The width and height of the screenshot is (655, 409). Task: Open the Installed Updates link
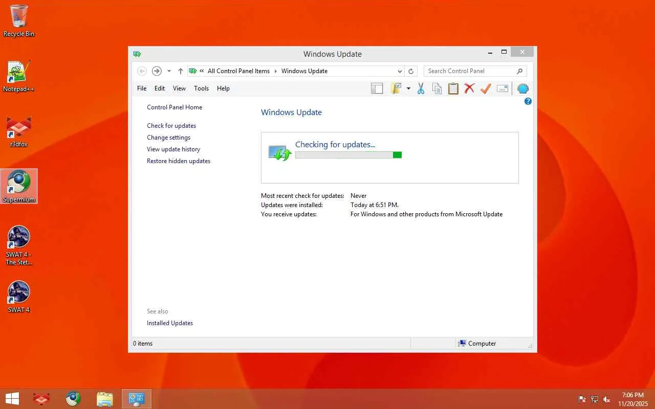click(x=170, y=323)
